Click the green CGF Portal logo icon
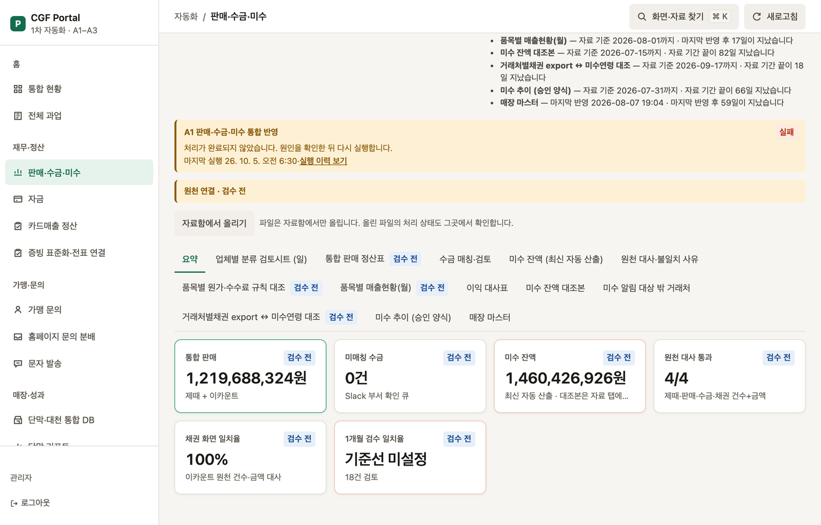Image resolution: width=821 pixels, height=525 pixels. coord(18,23)
